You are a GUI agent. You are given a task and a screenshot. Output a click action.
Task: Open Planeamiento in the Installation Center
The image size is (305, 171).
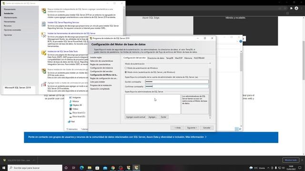10,9
